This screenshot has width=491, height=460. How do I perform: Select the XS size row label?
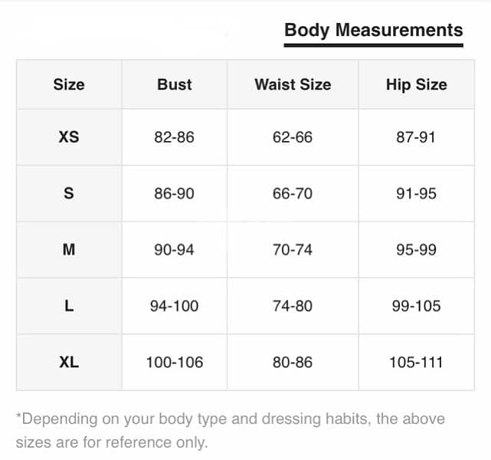pos(69,137)
